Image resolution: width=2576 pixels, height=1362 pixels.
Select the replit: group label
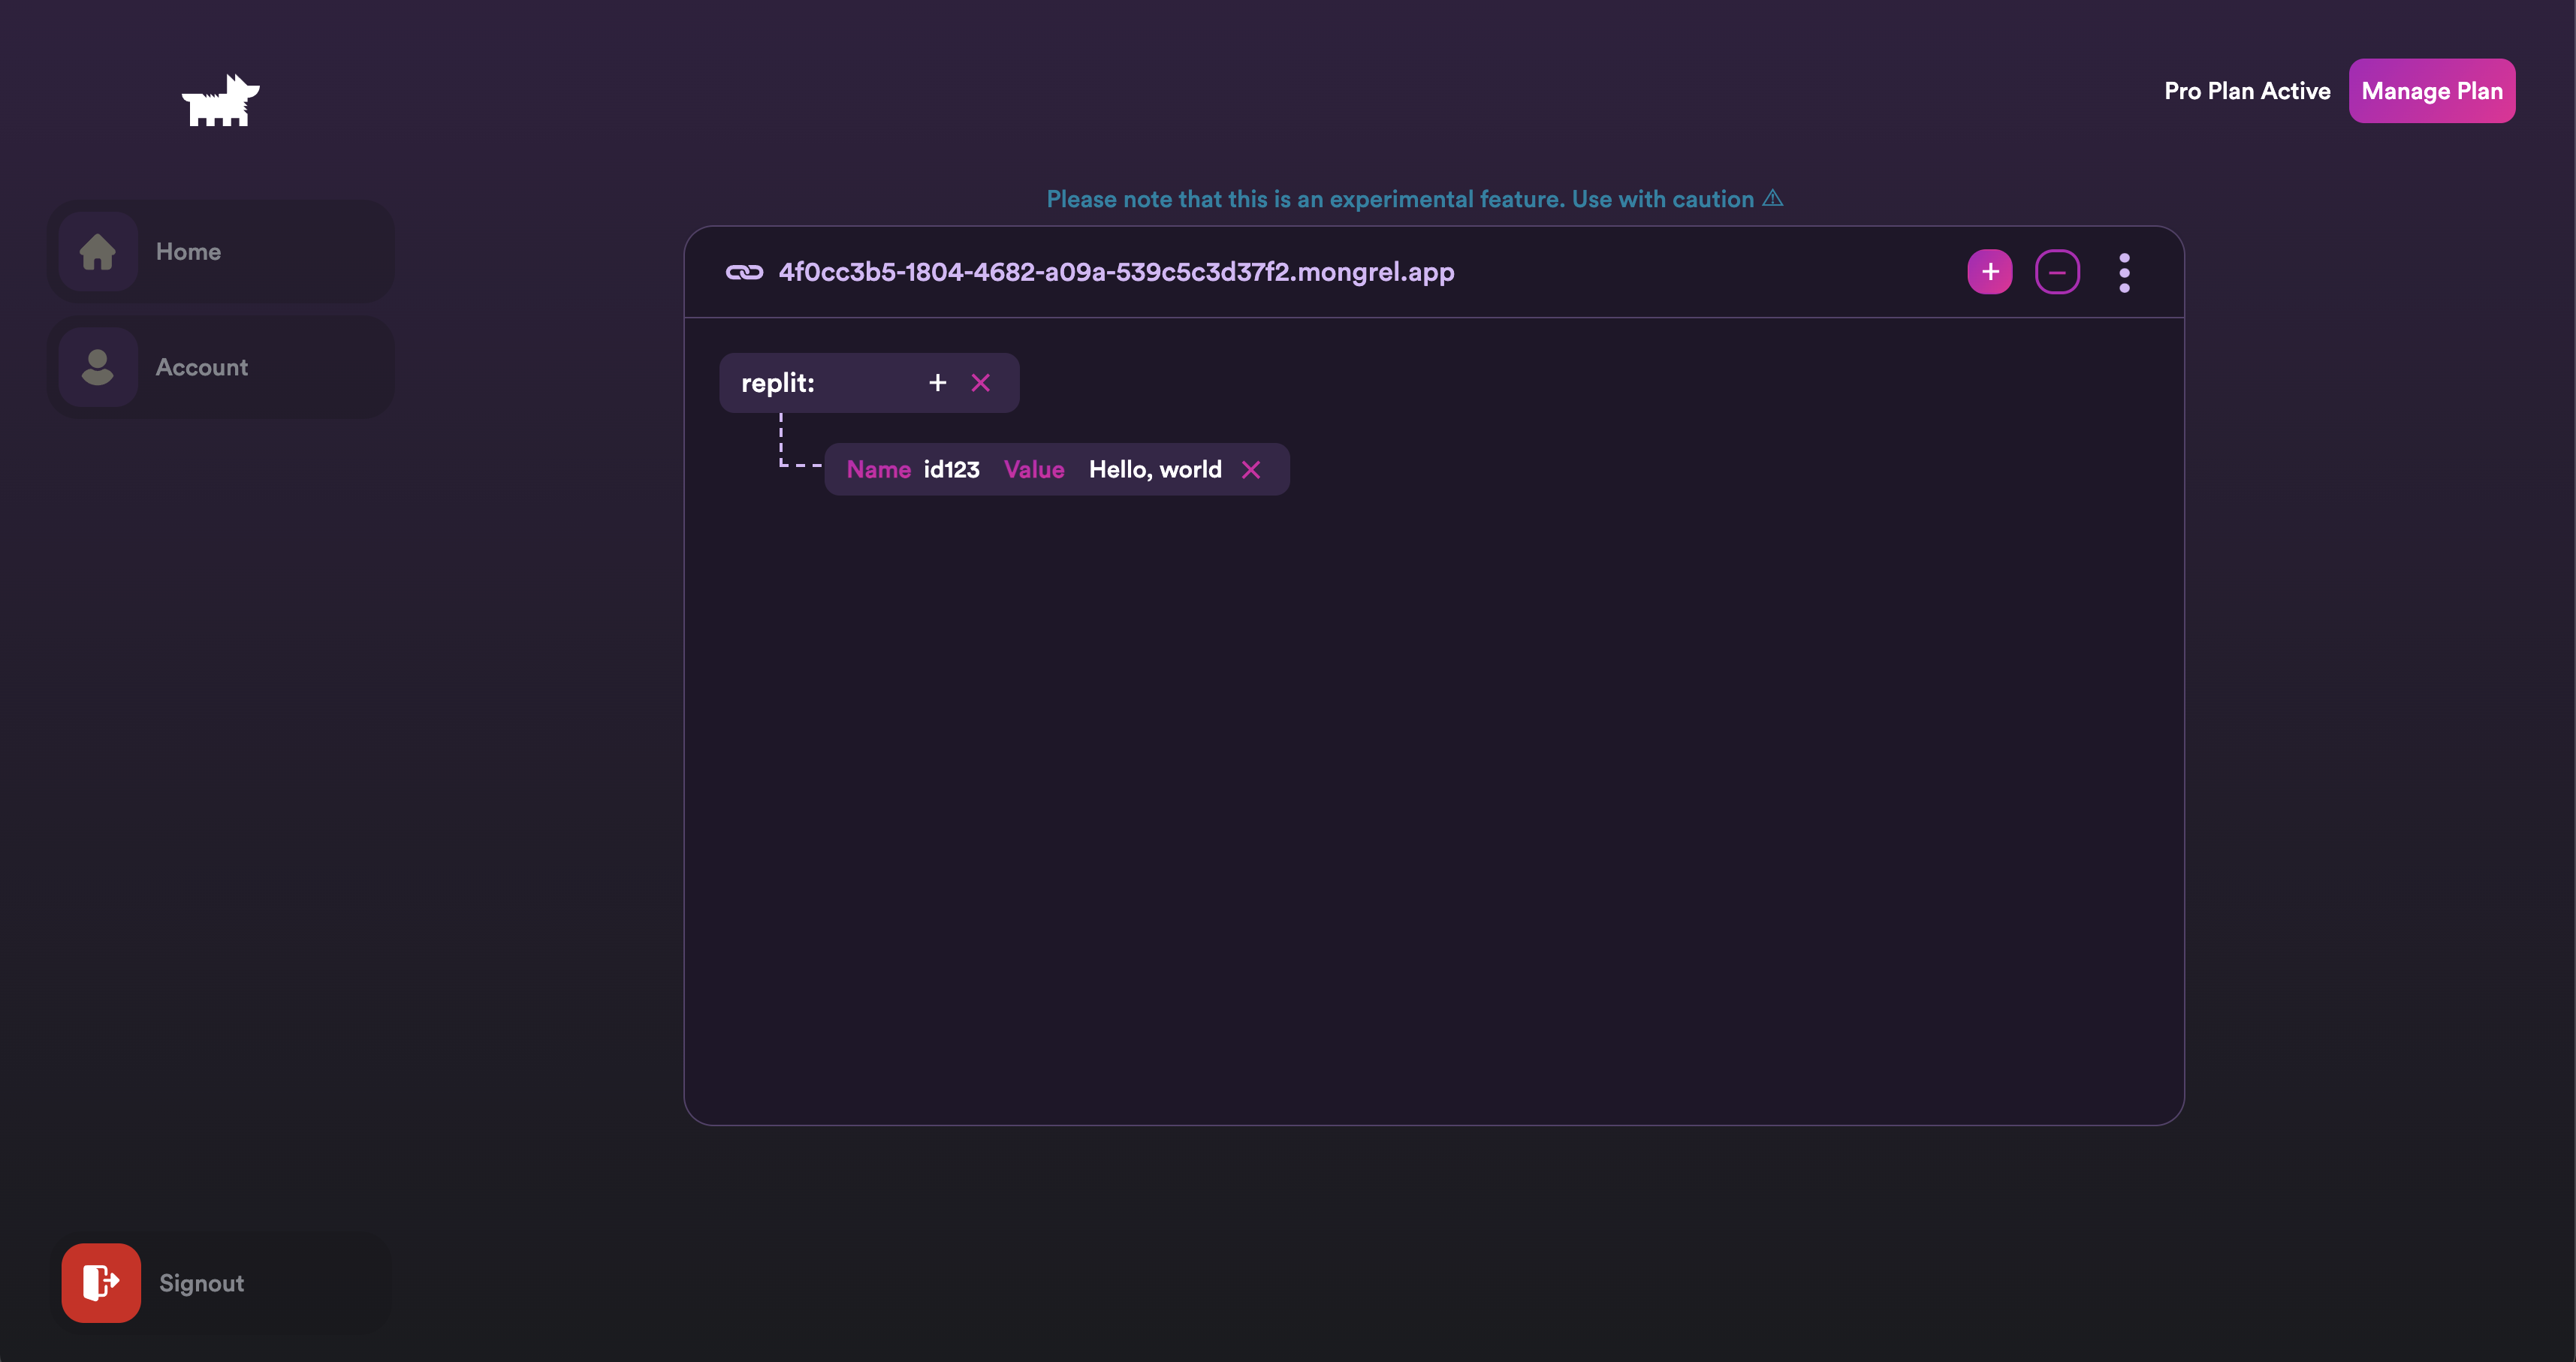coord(778,383)
